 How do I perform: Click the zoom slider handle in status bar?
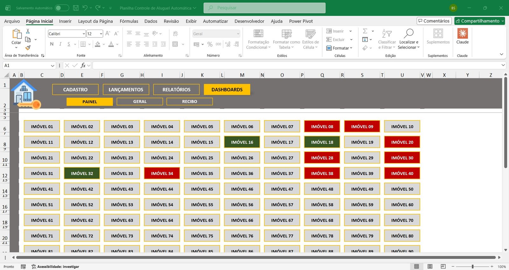(473, 267)
